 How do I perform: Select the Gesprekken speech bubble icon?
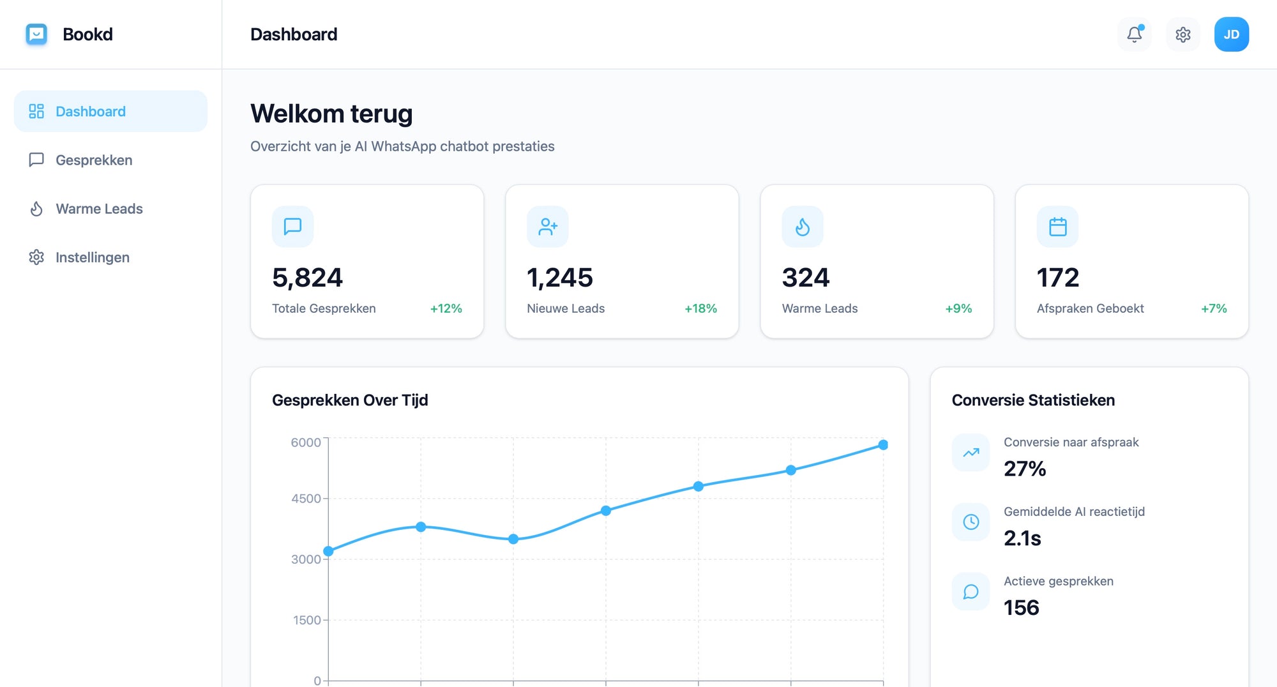coord(36,160)
